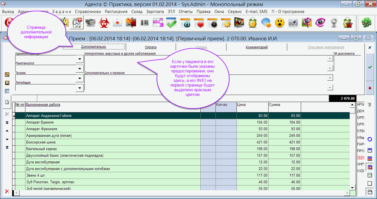Image resolution: width=377 pixels, height=199 pixels.
Task: Toggle the empty square icon in right sidebar
Action: pos(370,184)
